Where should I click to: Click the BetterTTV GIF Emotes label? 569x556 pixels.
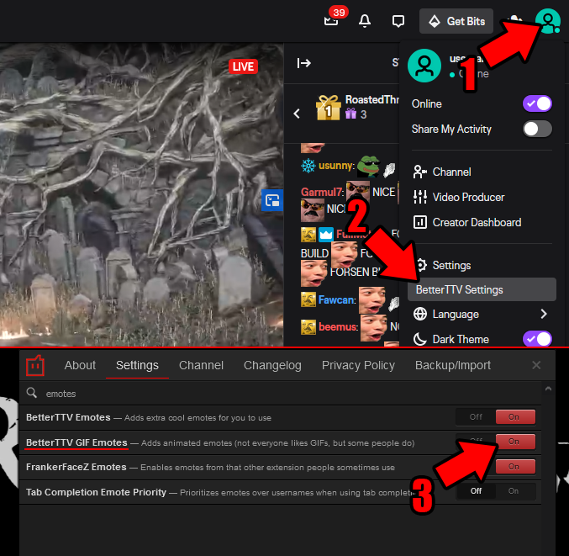coord(76,442)
